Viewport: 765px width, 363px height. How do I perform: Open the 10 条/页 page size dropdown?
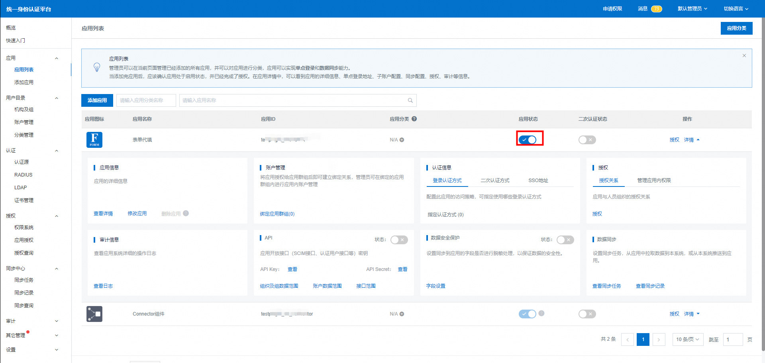(x=687, y=339)
